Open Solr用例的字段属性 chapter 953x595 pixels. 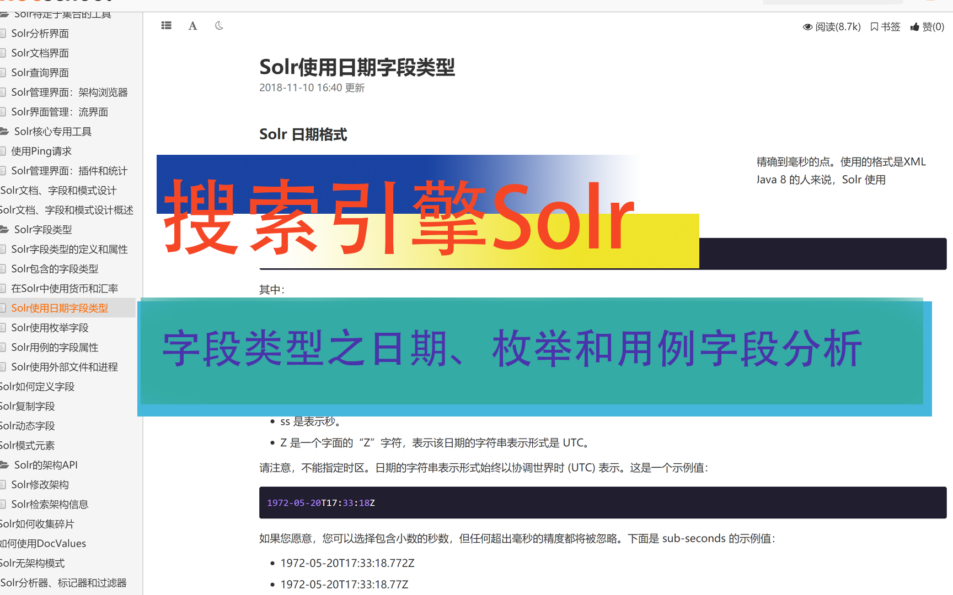point(55,348)
